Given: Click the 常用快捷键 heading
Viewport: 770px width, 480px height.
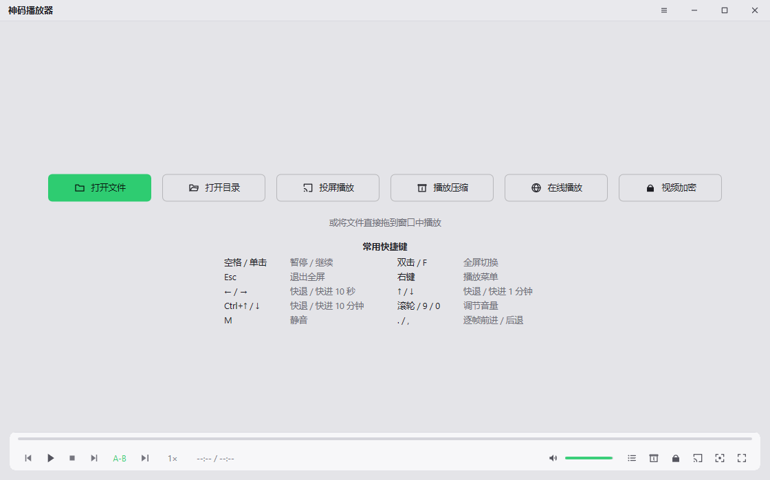Looking at the screenshot, I should [x=385, y=247].
